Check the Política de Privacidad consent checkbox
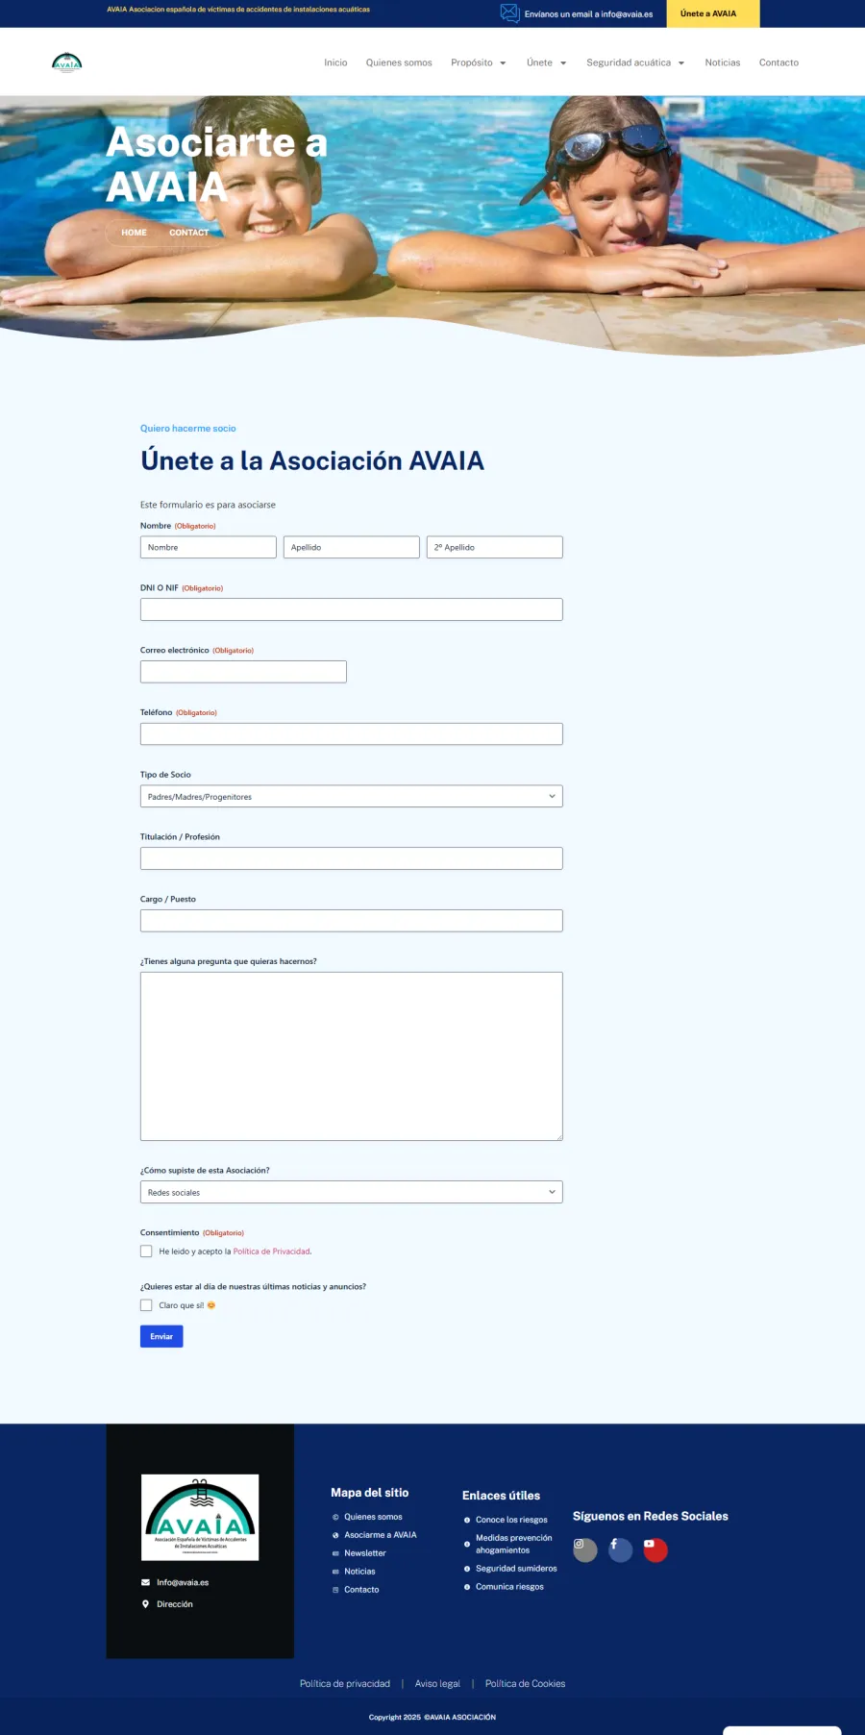This screenshot has width=865, height=1735. point(146,1252)
